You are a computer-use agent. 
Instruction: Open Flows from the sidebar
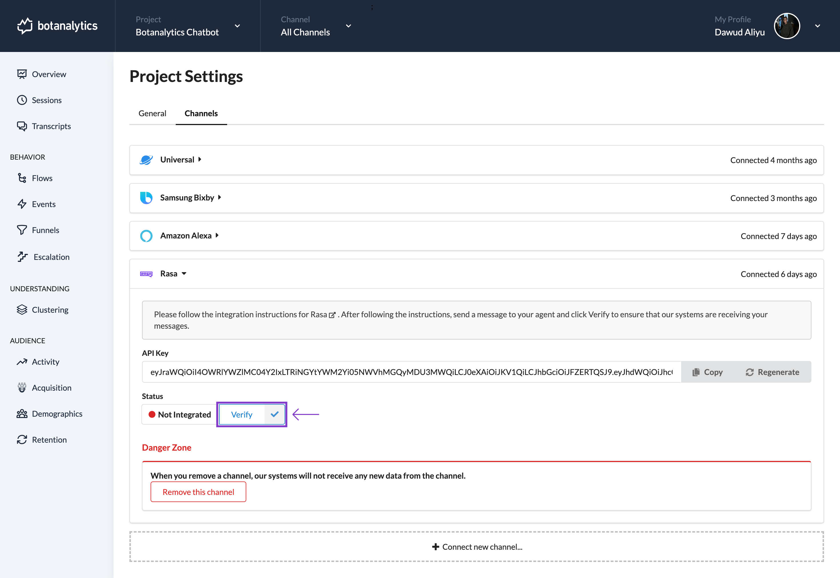[42, 178]
